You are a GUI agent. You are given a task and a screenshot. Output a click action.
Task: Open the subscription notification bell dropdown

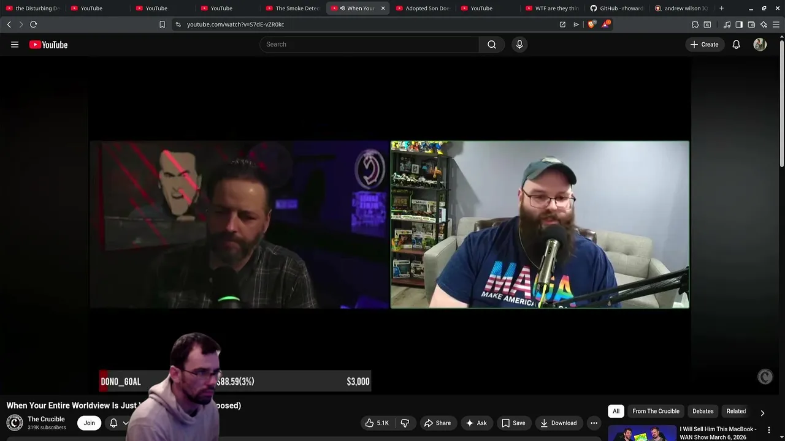click(118, 423)
